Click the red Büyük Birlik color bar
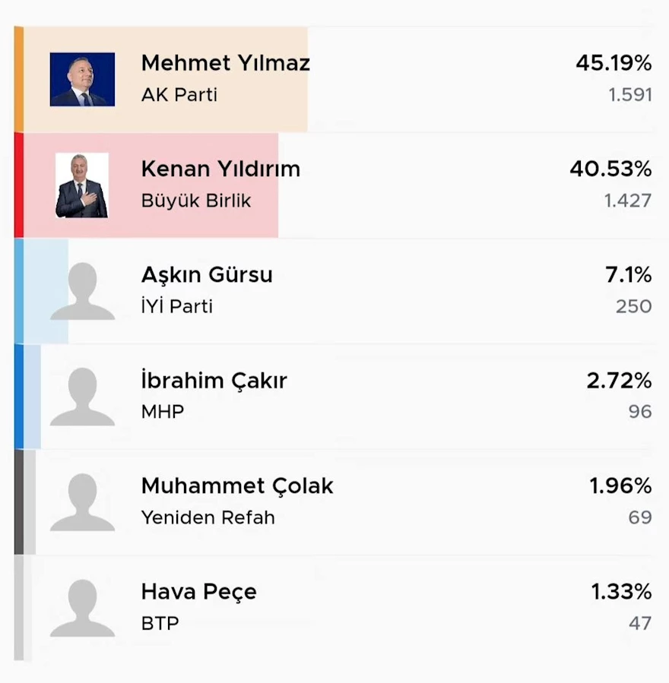669x683 pixels. point(19,185)
